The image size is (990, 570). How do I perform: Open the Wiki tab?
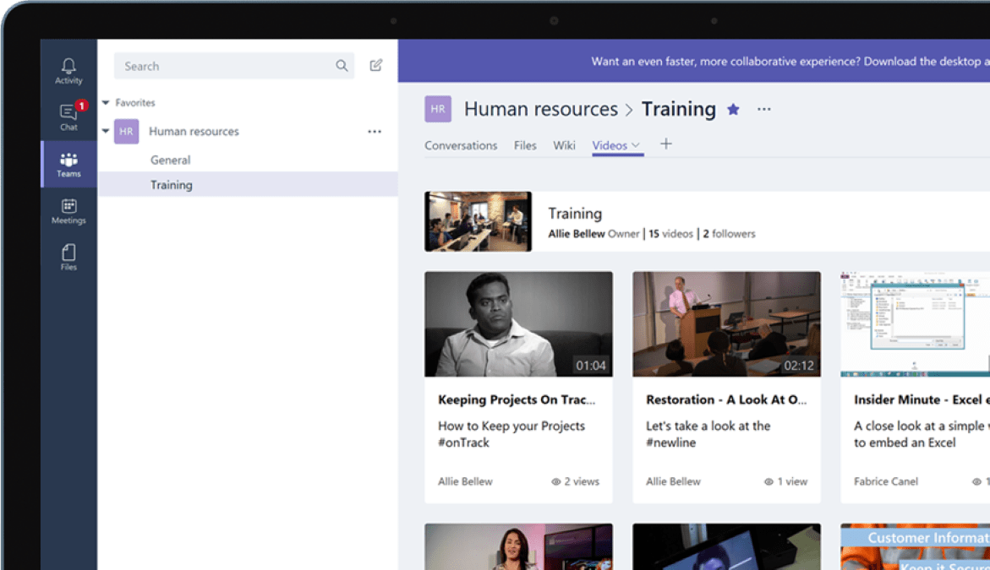(x=564, y=145)
